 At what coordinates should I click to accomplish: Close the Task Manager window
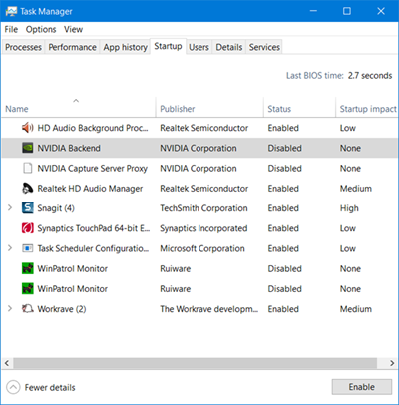[x=381, y=11]
